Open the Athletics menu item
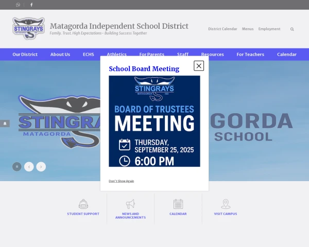The image size is (309, 247). (117, 54)
